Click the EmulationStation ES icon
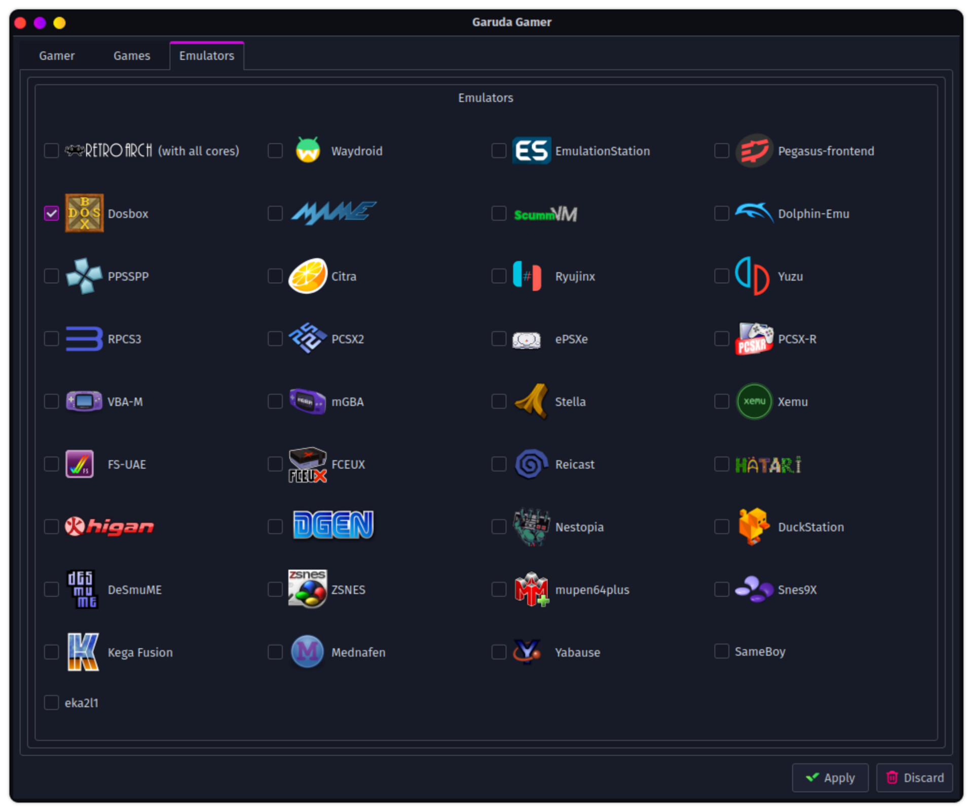This screenshot has width=973, height=812. (531, 150)
